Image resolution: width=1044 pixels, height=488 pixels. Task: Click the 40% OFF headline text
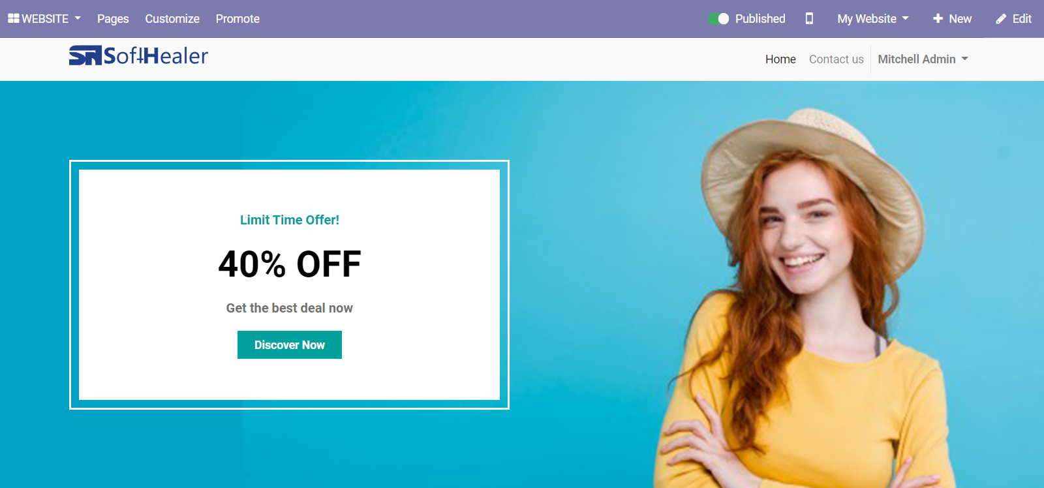290,264
